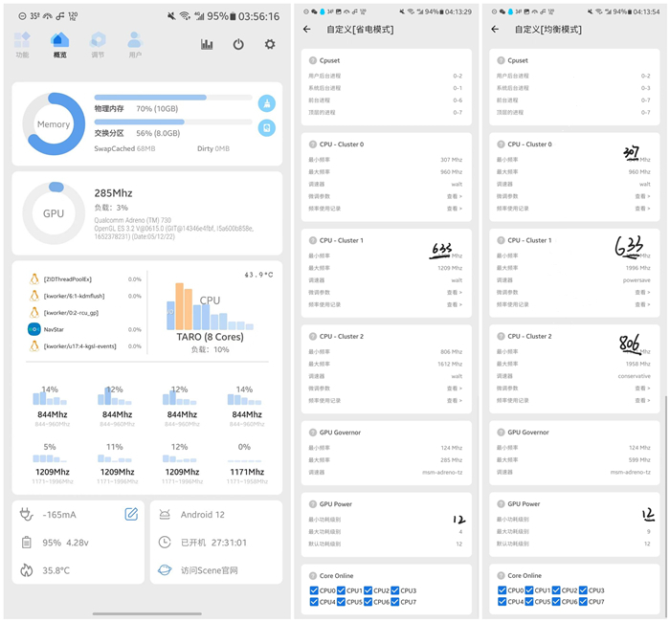Go back from 自定义[省电模式] screen
Screen dimensions: 670x622
(307, 30)
